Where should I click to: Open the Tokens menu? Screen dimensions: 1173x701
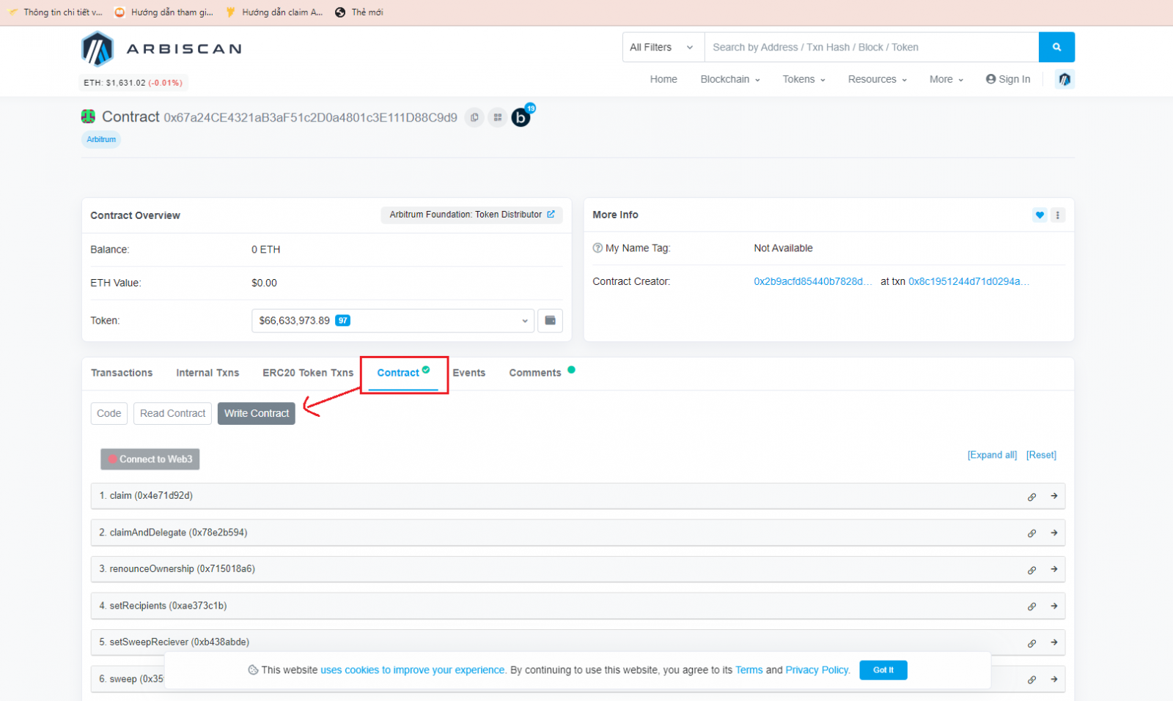coord(804,79)
